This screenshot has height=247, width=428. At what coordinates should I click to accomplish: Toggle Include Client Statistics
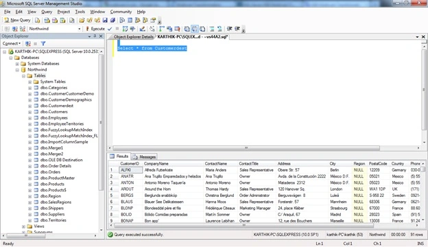click(x=169, y=29)
